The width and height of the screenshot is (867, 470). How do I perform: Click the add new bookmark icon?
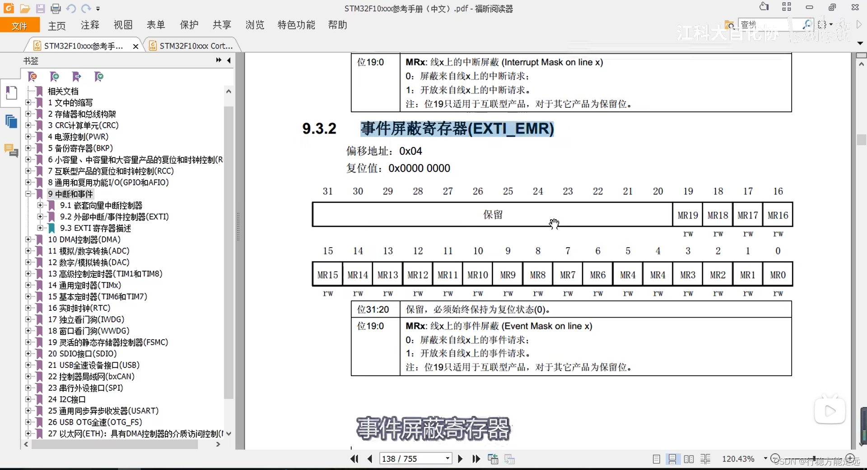[54, 77]
